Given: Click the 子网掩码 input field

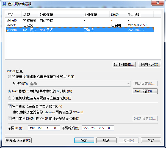Looking at the screenshot, I should 98,128.
